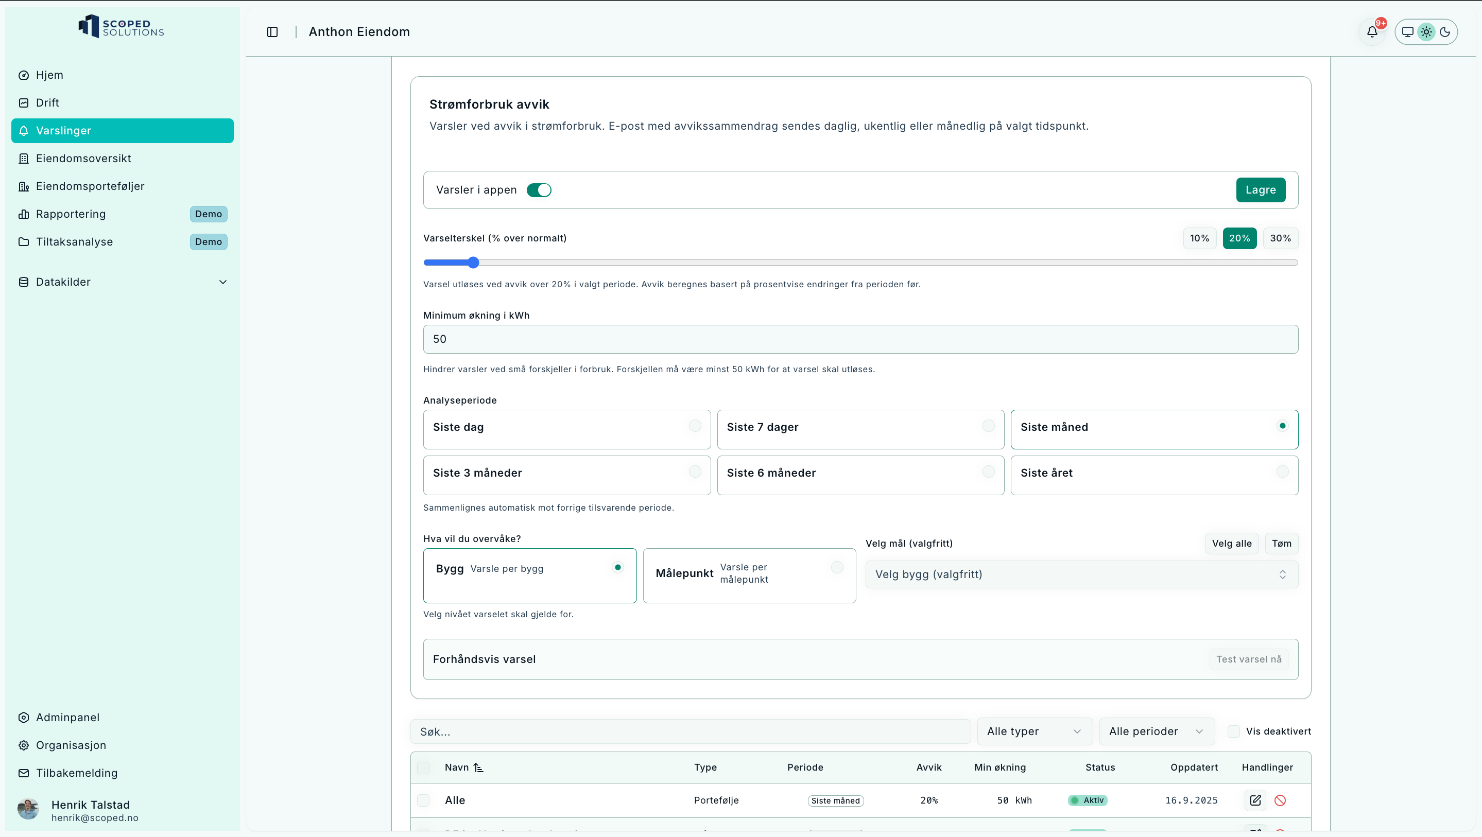Click the red deactivate icon for Alle

click(x=1280, y=800)
